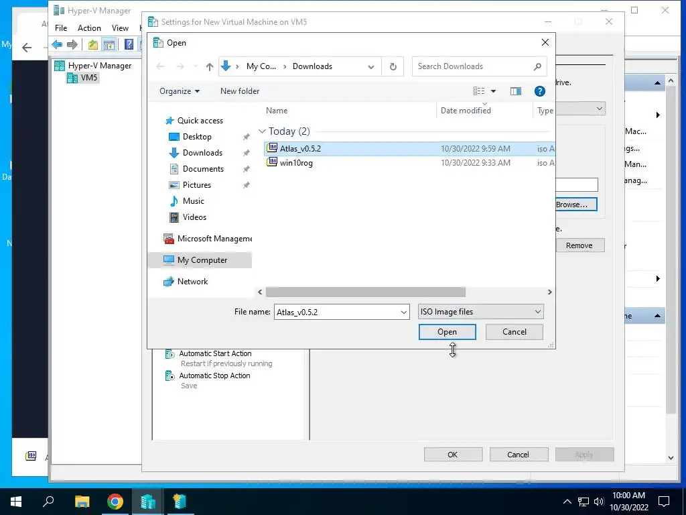Click the Back arrow in Hyper-V toolbar
This screenshot has height=515, width=686.
coord(57,44)
